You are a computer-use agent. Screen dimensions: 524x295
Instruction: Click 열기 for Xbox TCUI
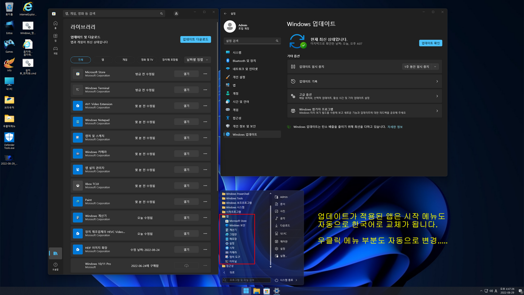coord(187,186)
